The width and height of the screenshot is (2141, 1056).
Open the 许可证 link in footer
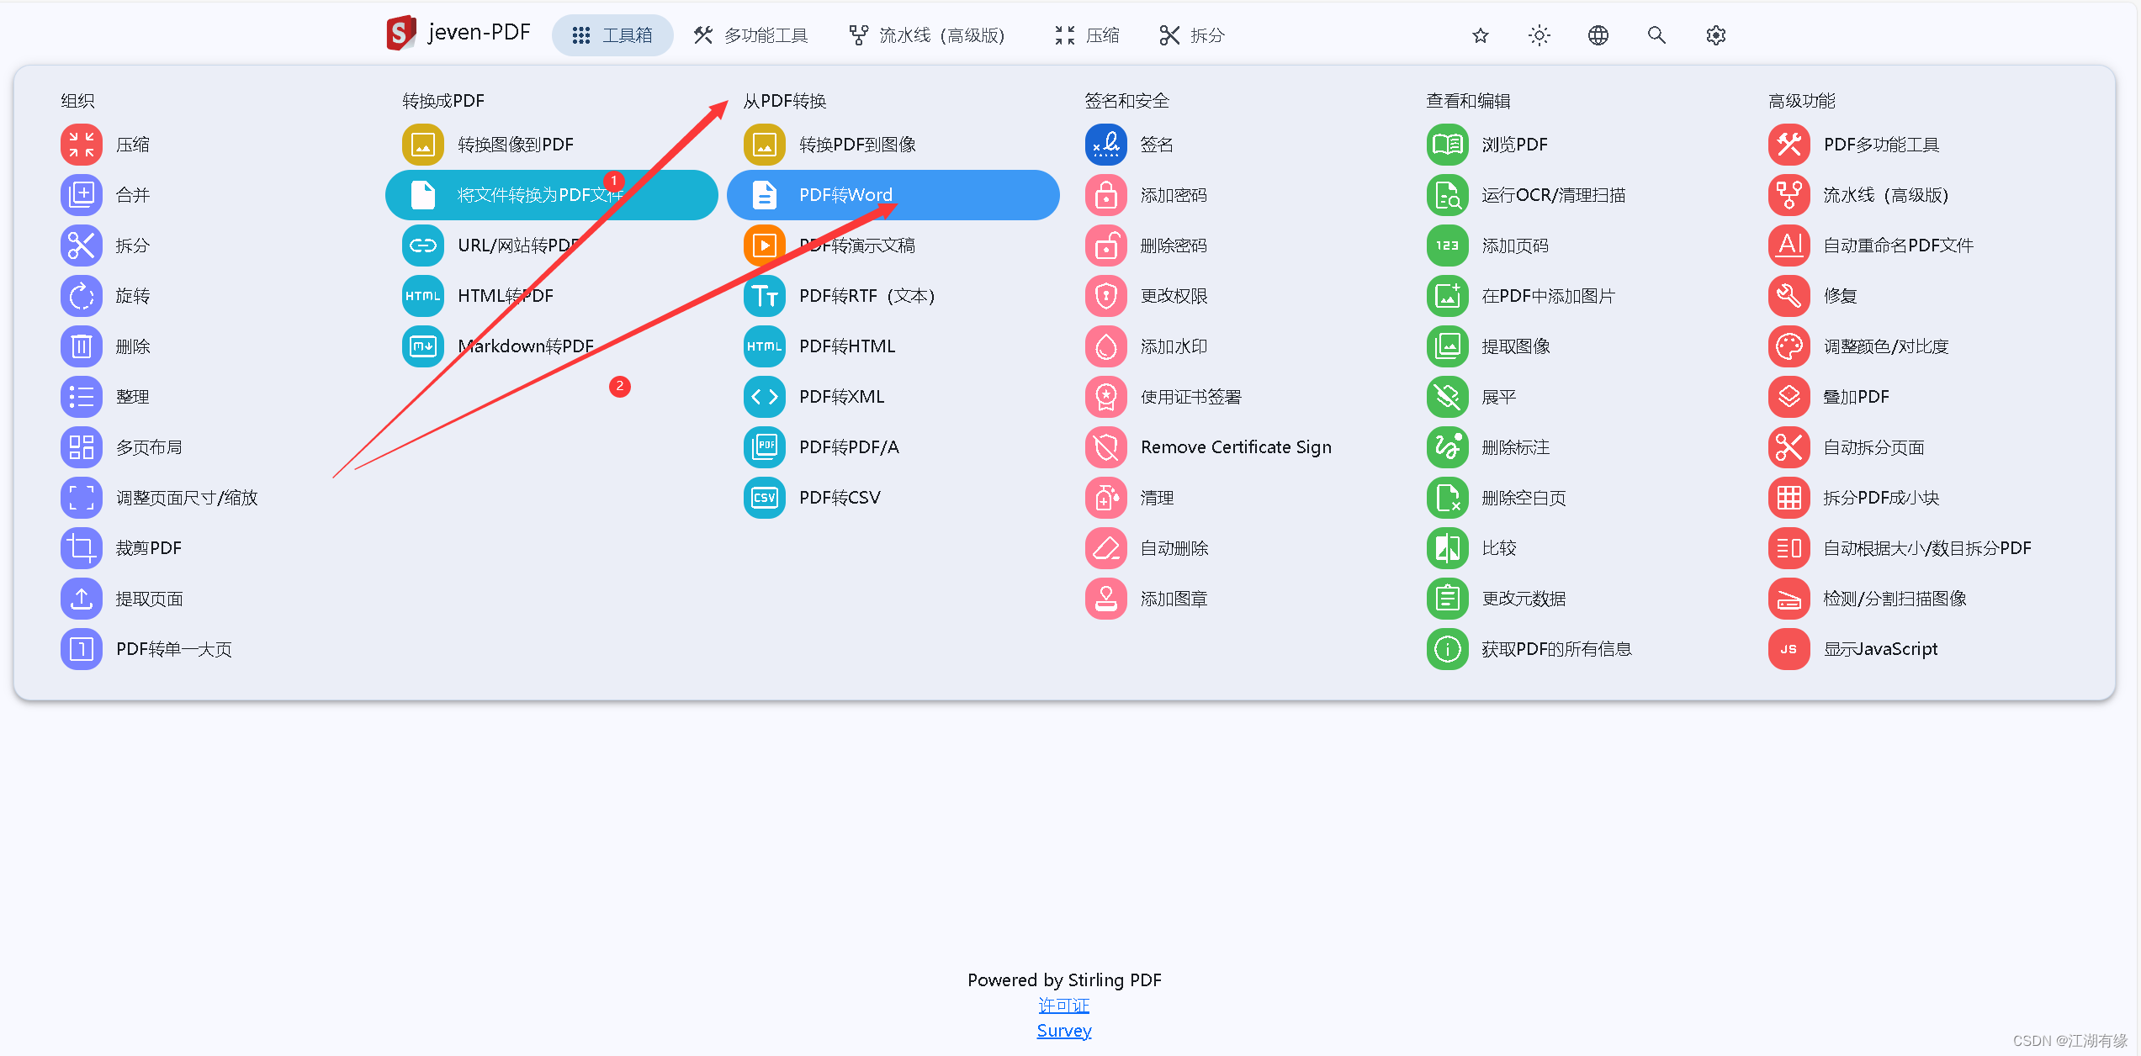tap(1063, 1006)
